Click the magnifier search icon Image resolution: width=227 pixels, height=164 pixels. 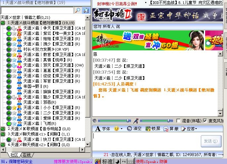click(x=78, y=10)
